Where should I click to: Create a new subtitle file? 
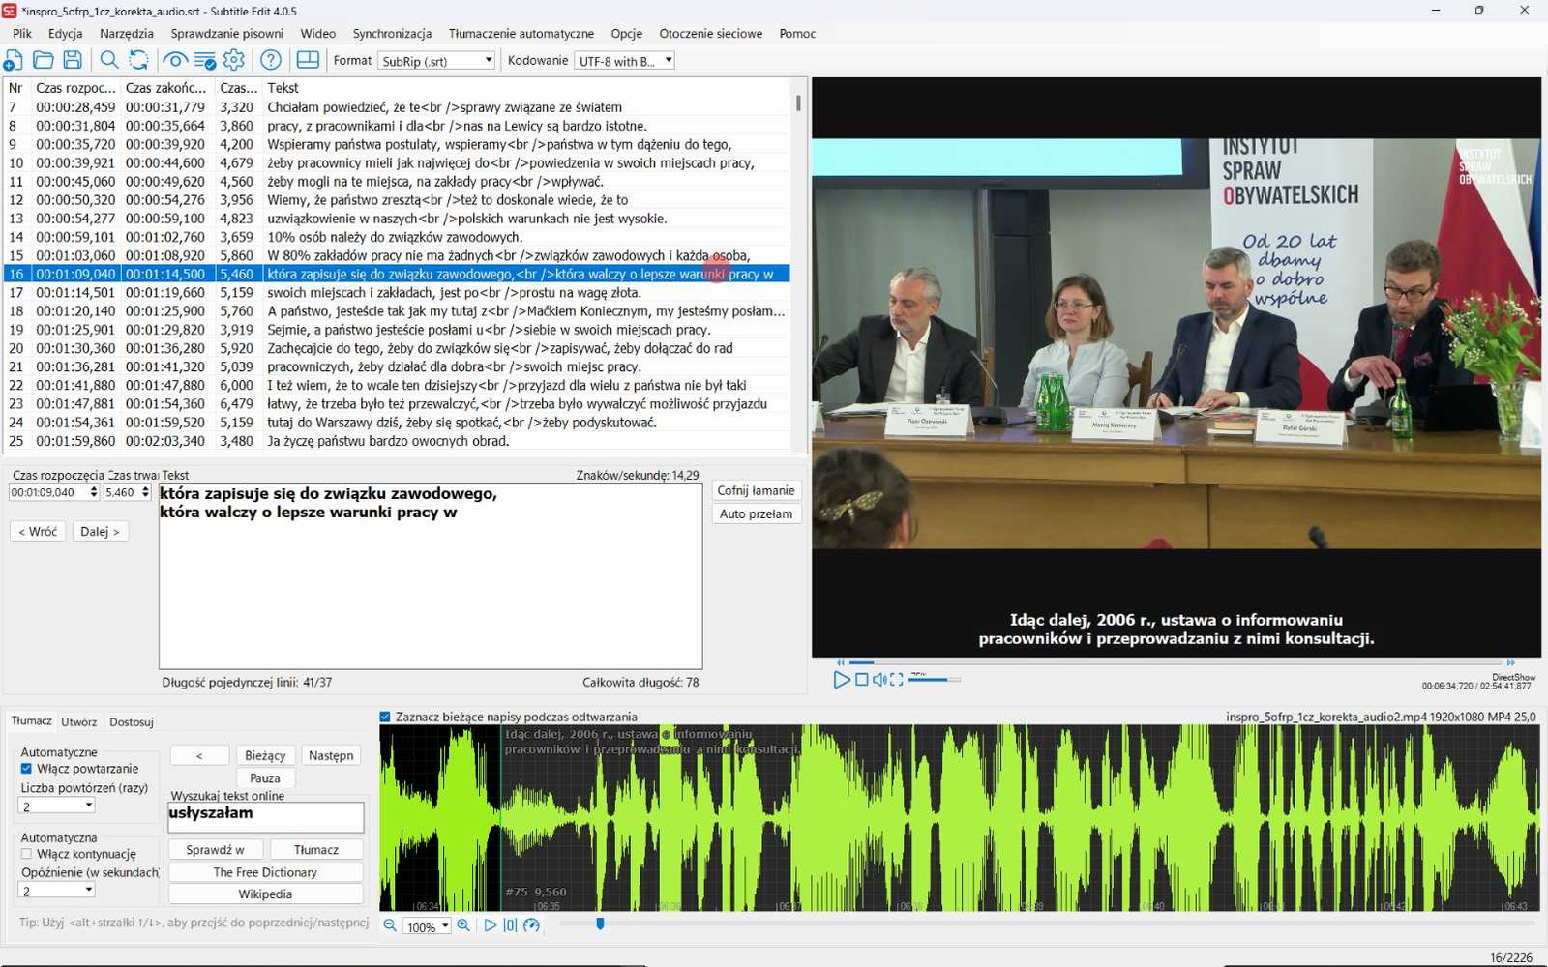[14, 60]
